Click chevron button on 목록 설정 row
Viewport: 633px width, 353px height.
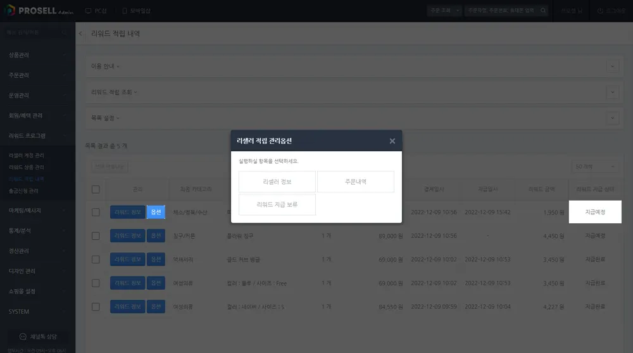pos(612,118)
